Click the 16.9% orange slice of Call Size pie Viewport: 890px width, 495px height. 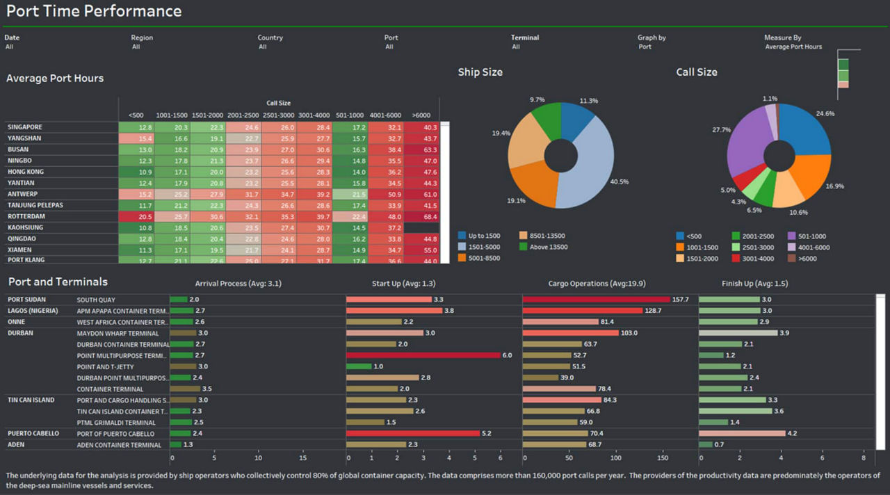[x=810, y=174]
